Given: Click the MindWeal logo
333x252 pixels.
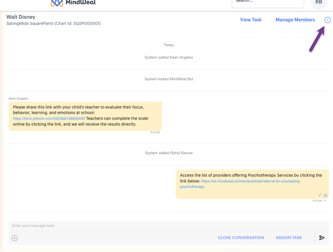Looking at the screenshot, I should (73, 3).
